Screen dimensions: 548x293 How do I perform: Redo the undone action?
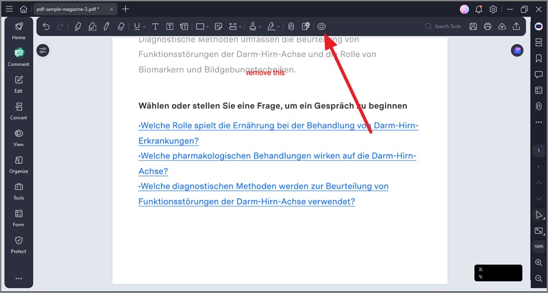tap(60, 26)
